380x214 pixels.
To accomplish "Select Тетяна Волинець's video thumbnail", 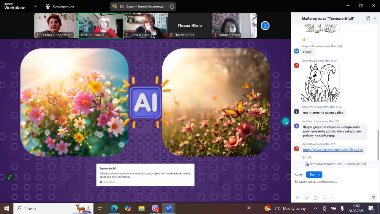I will point(101,26).
